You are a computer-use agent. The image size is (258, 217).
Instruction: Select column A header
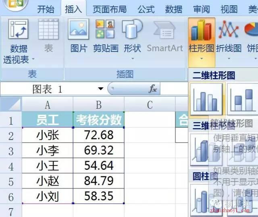(48, 104)
